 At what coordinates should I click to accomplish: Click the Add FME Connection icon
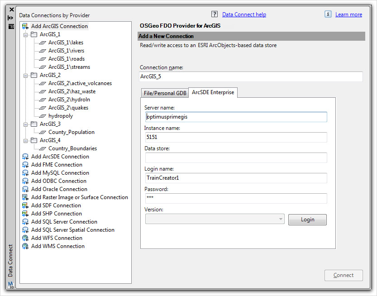point(25,165)
